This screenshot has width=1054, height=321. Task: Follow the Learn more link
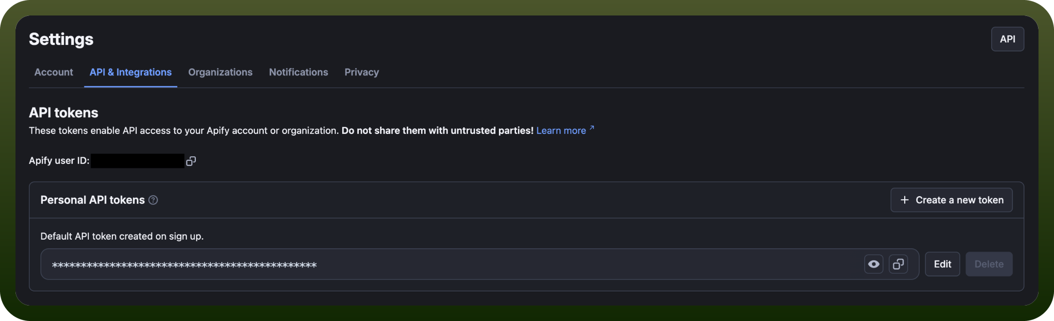coord(565,130)
